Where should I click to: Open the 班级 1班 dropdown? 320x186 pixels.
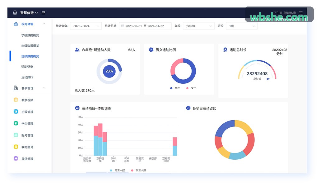pyautogui.click(x=242, y=26)
